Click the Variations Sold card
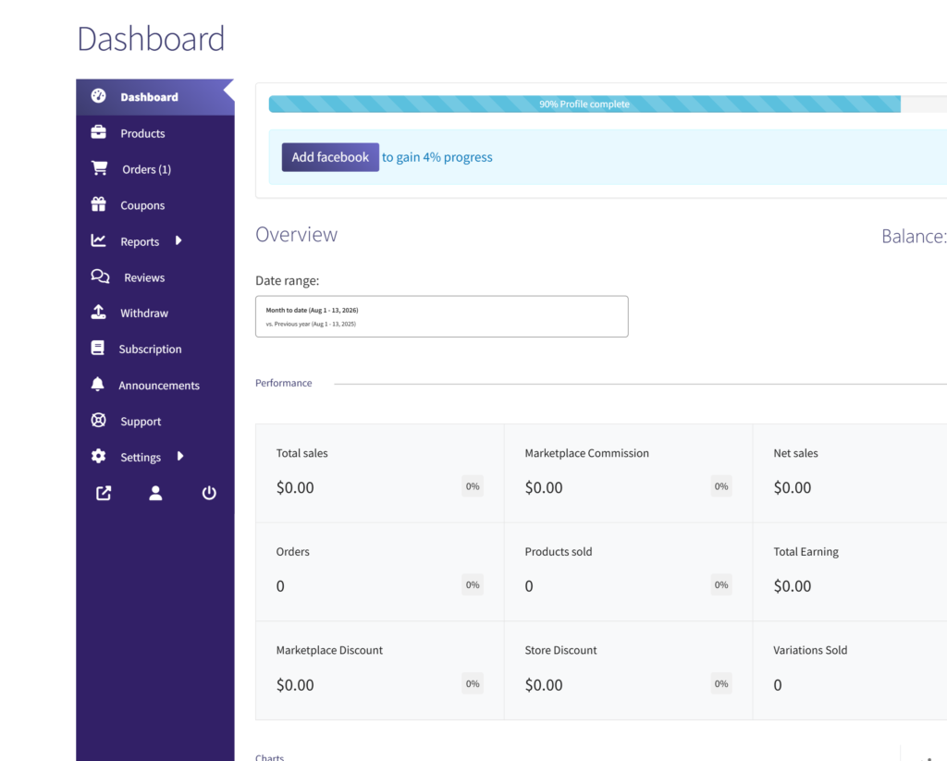 coord(850,670)
